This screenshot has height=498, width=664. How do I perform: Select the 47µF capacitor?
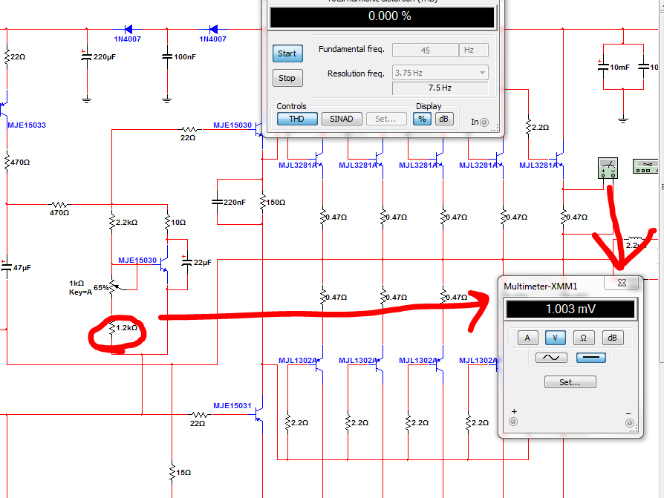(7, 266)
